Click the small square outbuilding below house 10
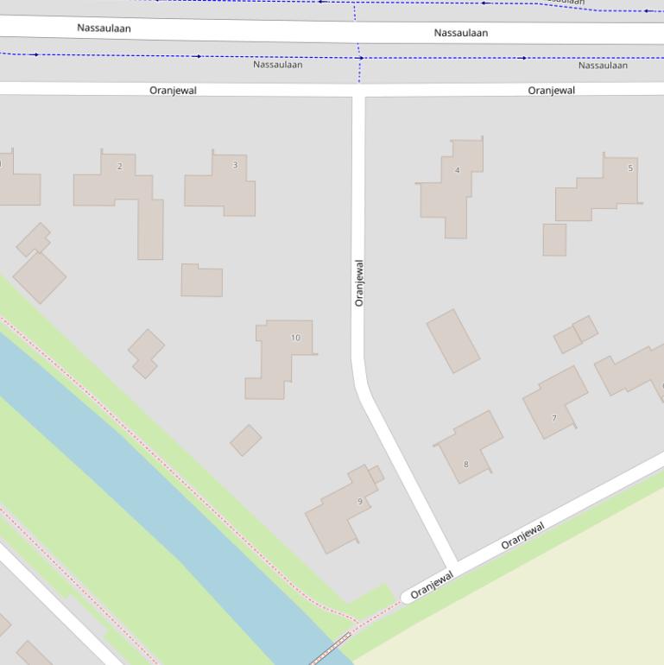Screen dimensions: 664x665 pos(246,440)
